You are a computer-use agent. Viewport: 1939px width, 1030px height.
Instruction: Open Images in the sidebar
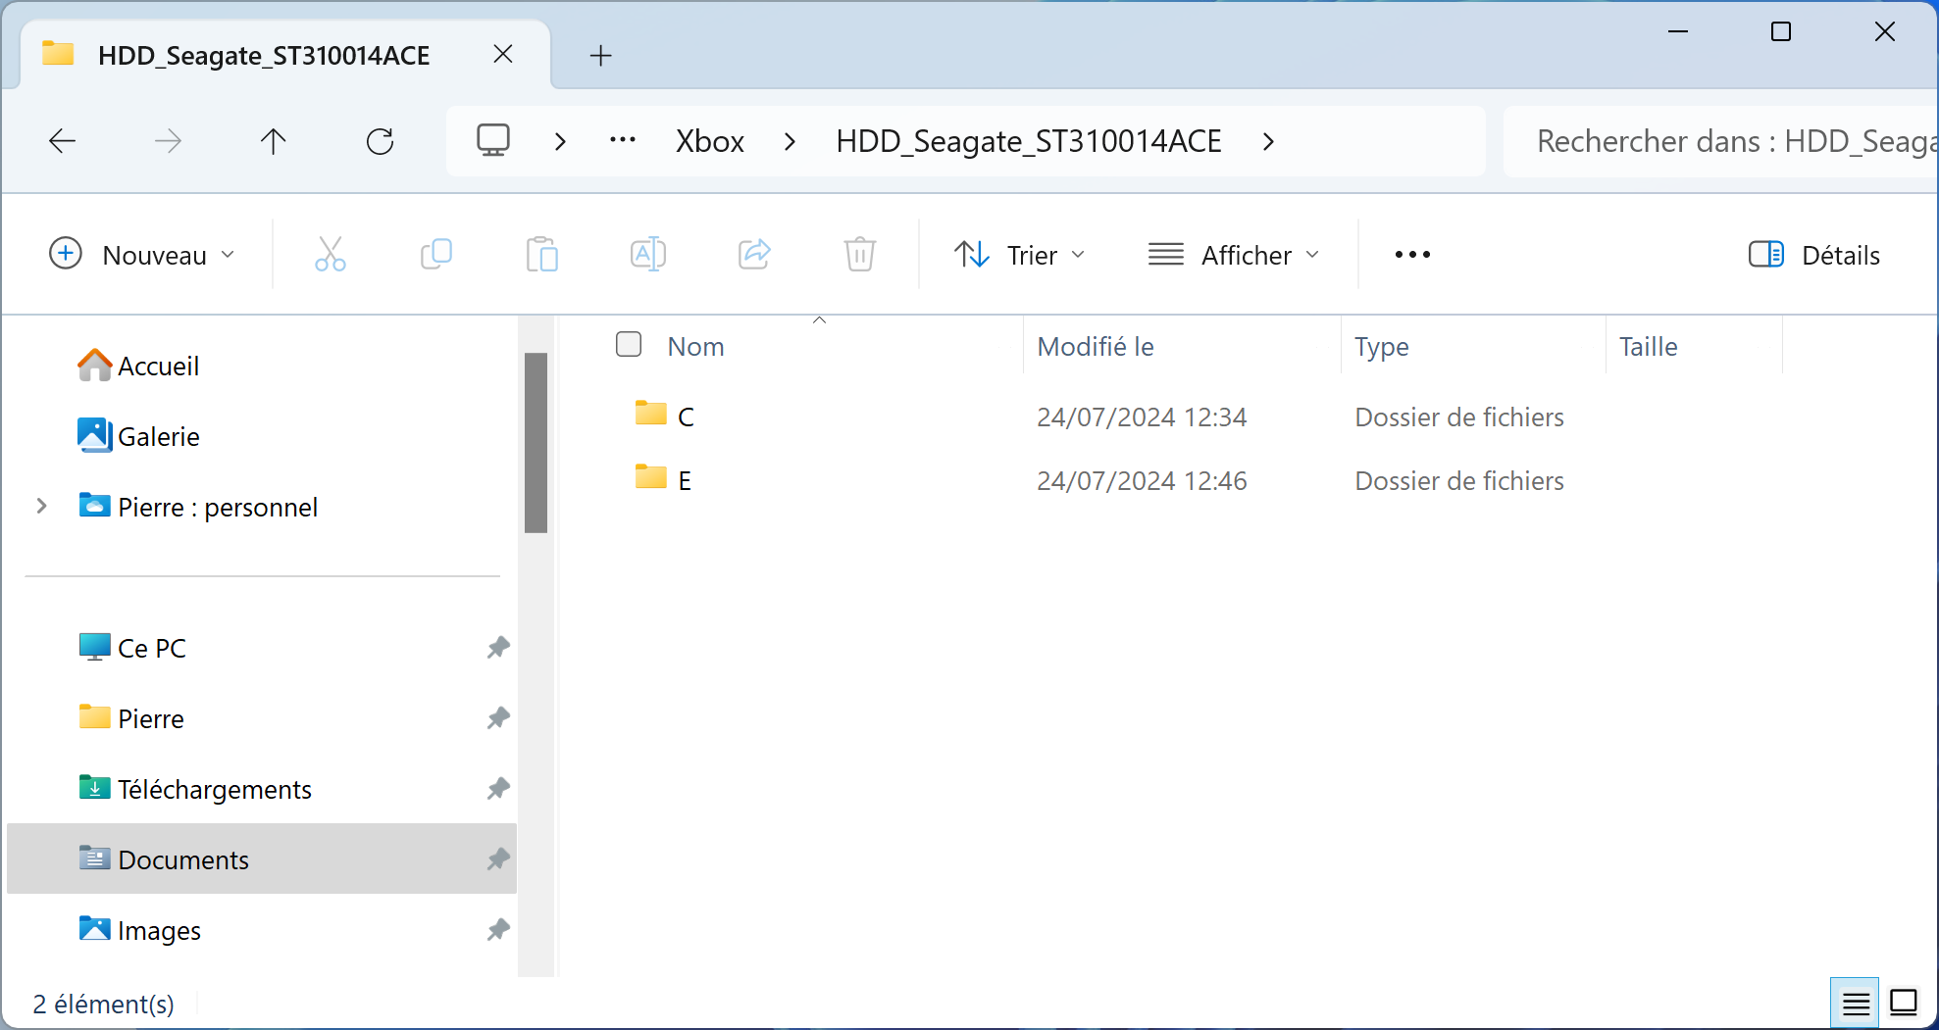pyautogui.click(x=159, y=931)
